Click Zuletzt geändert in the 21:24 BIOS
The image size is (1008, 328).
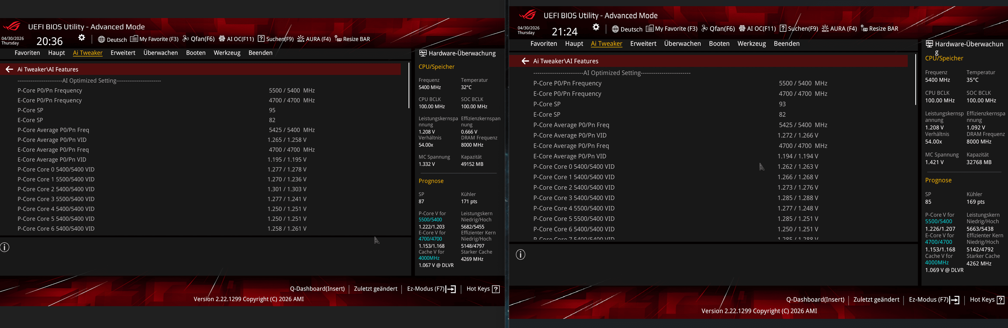[876, 300]
